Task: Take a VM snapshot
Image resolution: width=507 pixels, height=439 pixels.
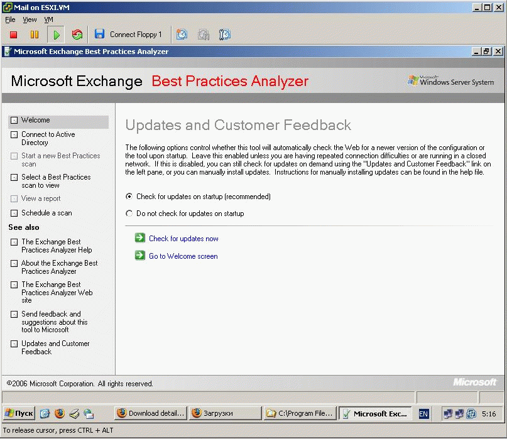Action: pos(182,35)
